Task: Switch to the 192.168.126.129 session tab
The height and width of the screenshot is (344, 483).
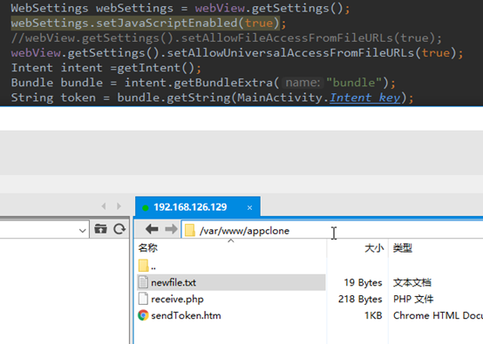Action: point(190,207)
